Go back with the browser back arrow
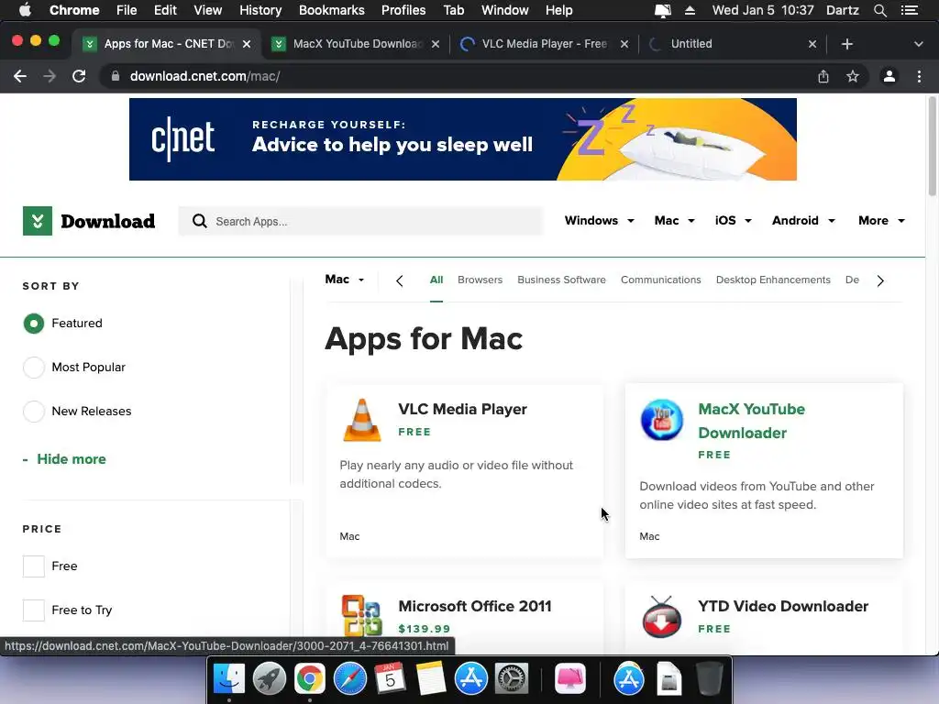The height and width of the screenshot is (704, 939). 20,76
